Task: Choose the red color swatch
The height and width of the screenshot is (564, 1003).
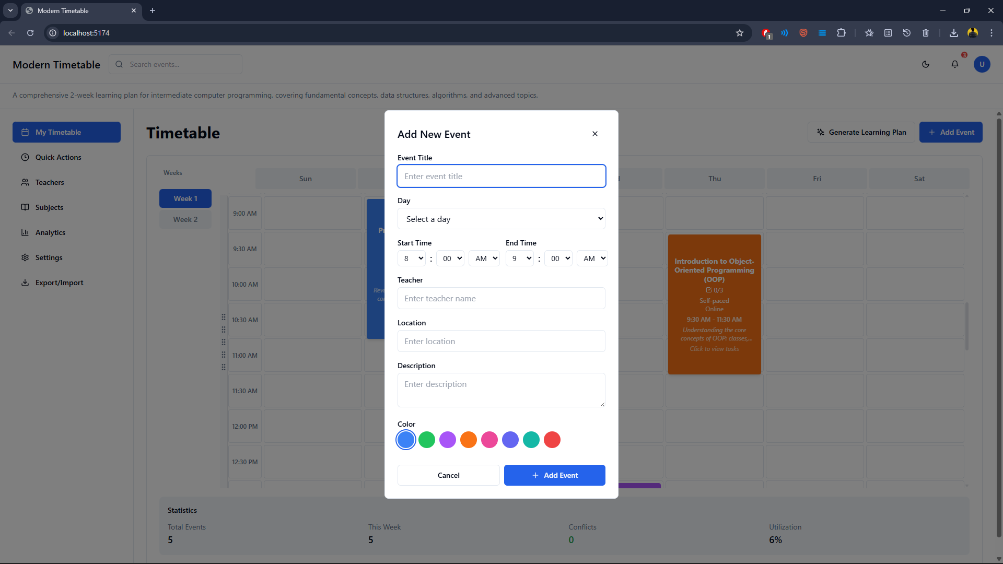Action: click(552, 440)
